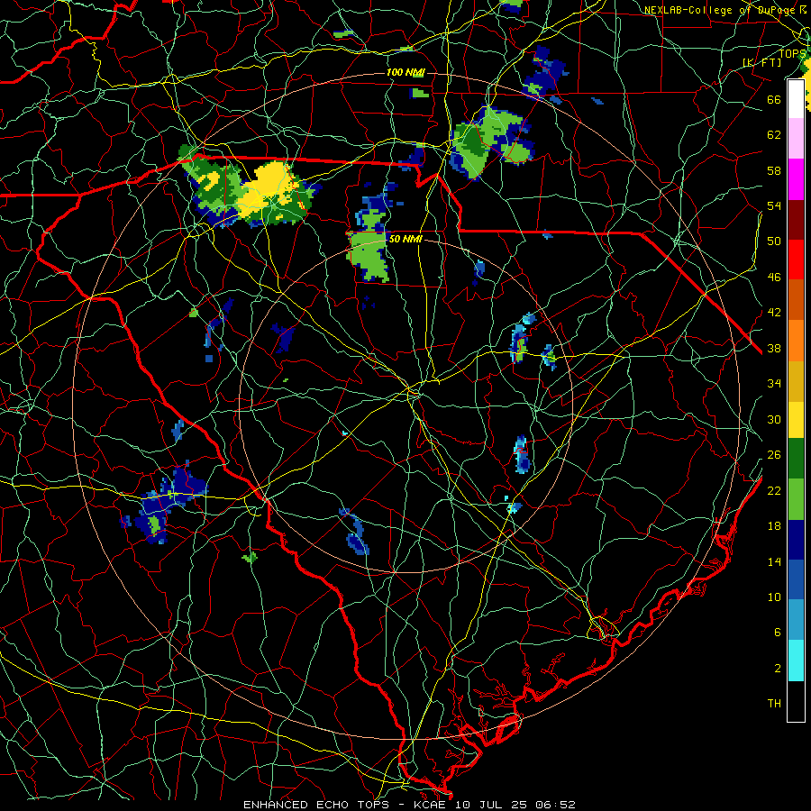Click the '38' legend label
Image resolution: width=811 pixels, height=811 pixels.
pyautogui.click(x=774, y=348)
